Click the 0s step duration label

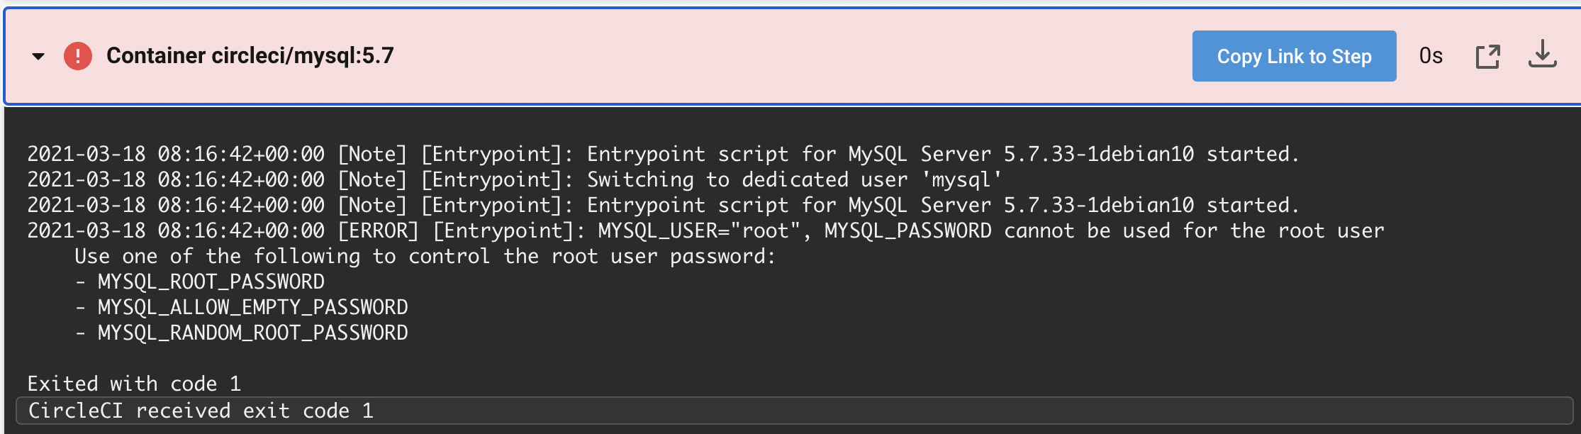1431,56
